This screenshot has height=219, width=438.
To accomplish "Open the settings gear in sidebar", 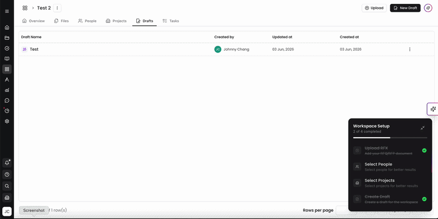I will point(7,121).
